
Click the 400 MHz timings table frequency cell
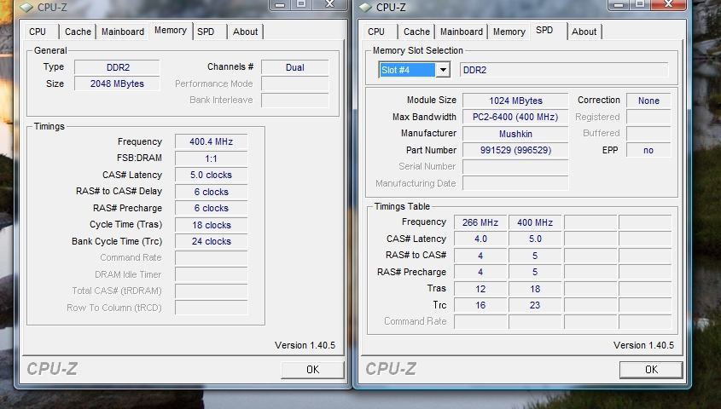click(535, 222)
